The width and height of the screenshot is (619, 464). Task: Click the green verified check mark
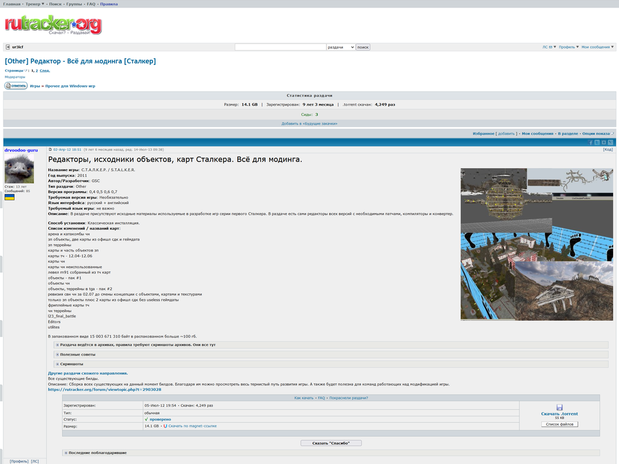coord(146,419)
